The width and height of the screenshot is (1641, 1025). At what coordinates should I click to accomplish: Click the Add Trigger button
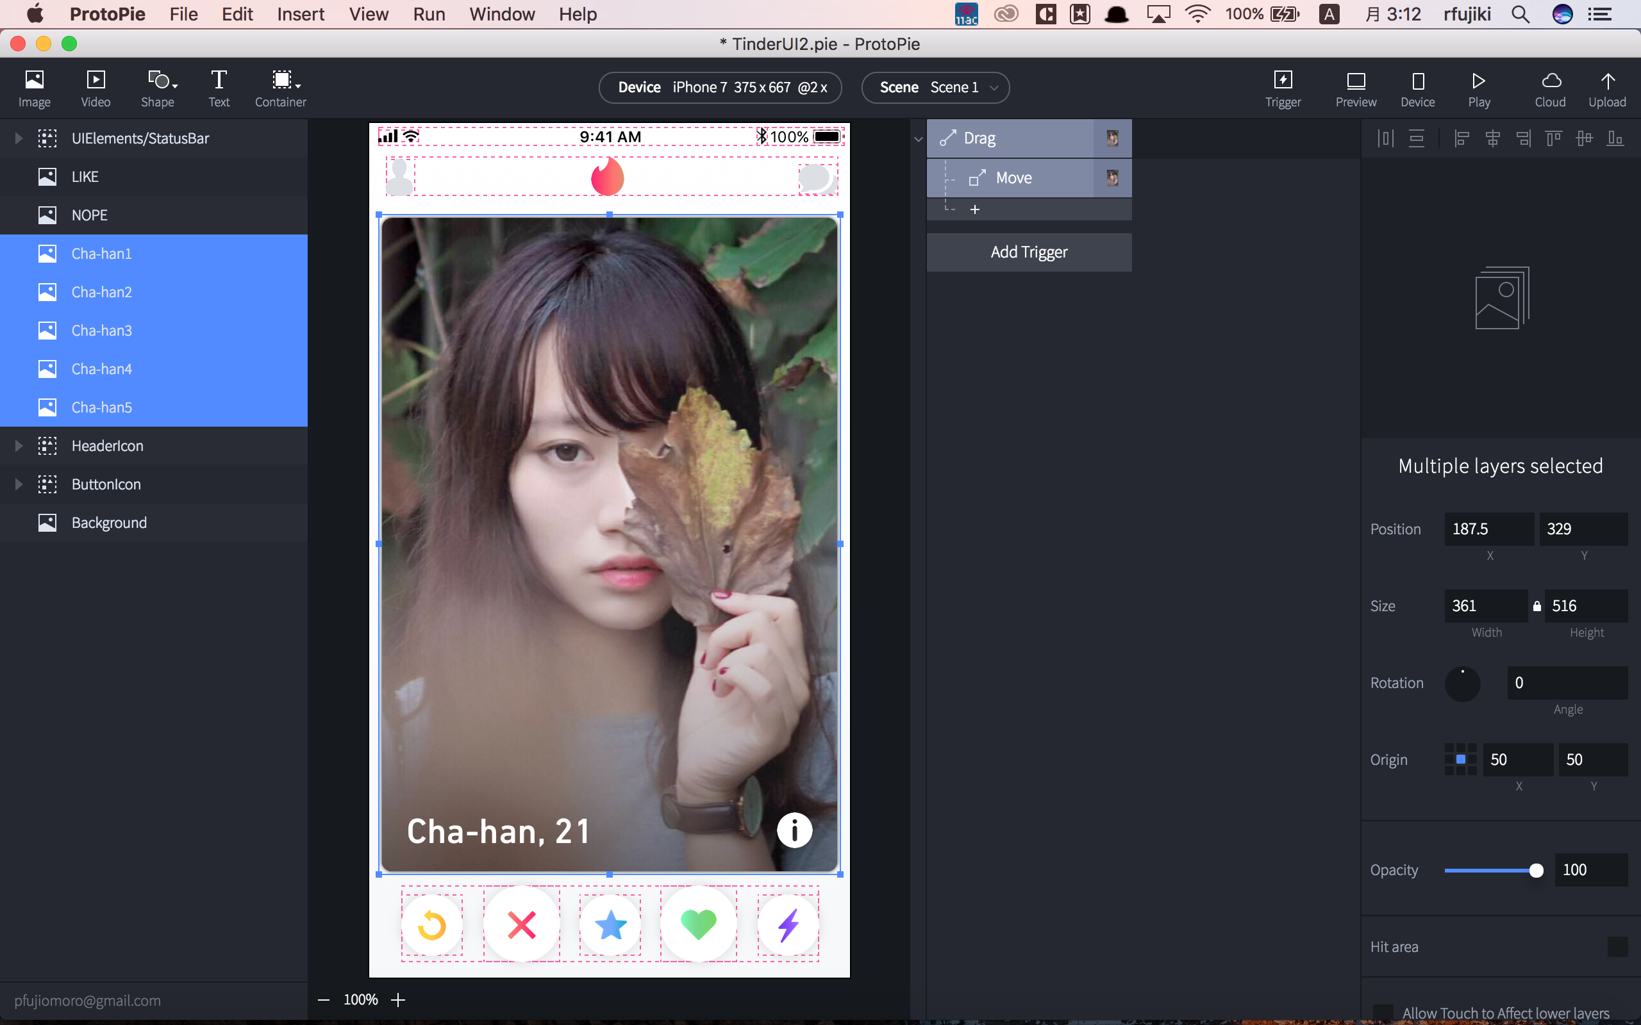(x=1028, y=252)
